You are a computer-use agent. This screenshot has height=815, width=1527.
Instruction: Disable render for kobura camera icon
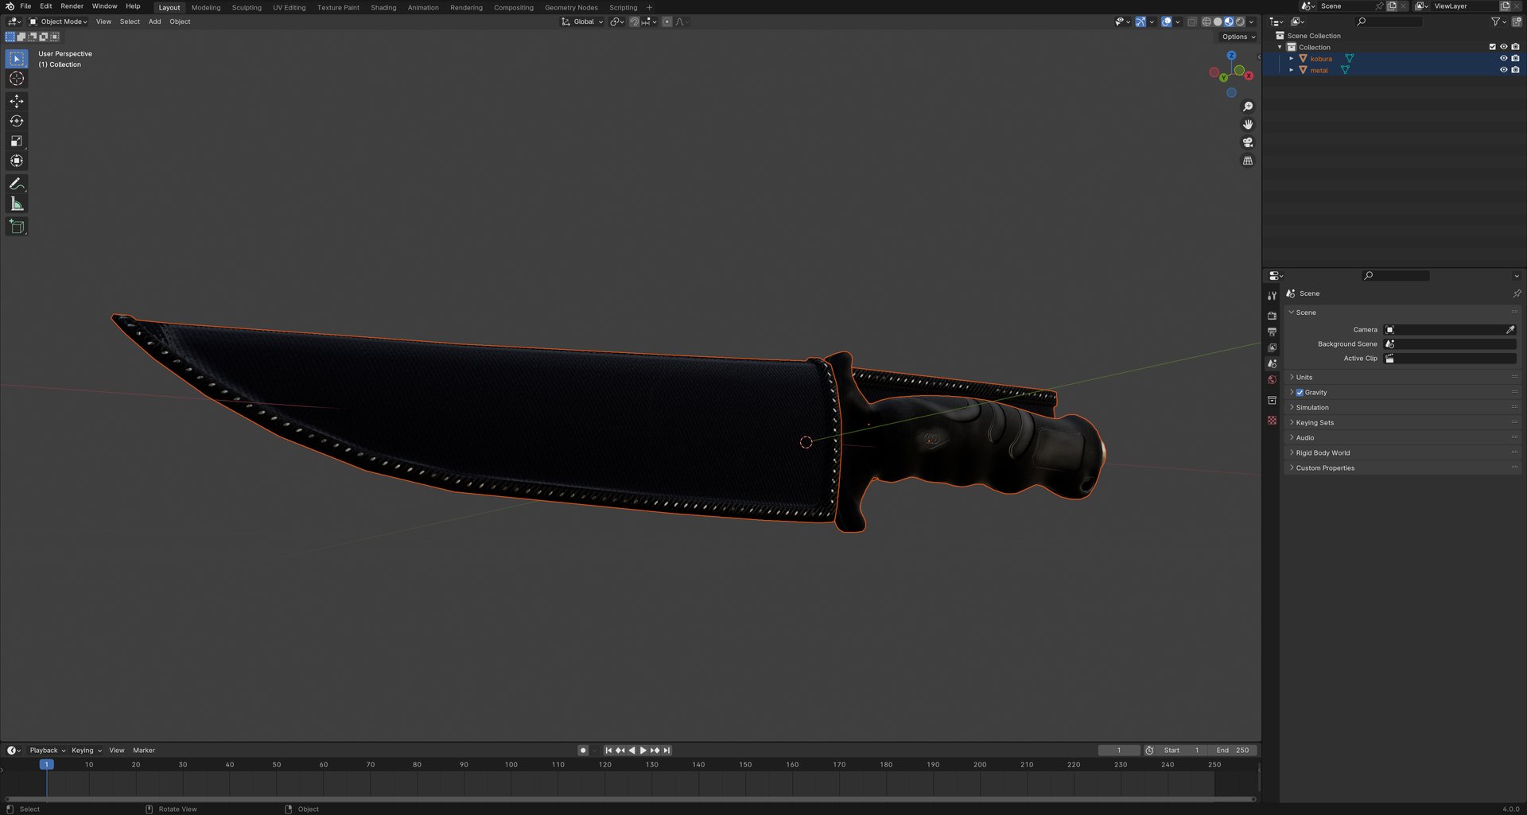[x=1515, y=58]
